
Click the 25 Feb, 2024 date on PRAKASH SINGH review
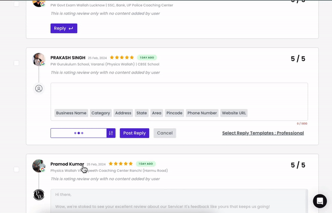[x=97, y=58]
